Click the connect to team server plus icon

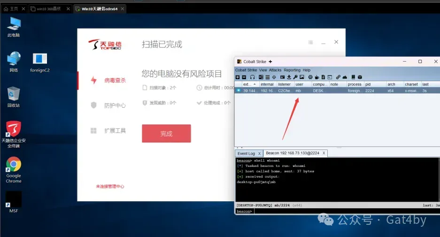(x=238, y=77)
